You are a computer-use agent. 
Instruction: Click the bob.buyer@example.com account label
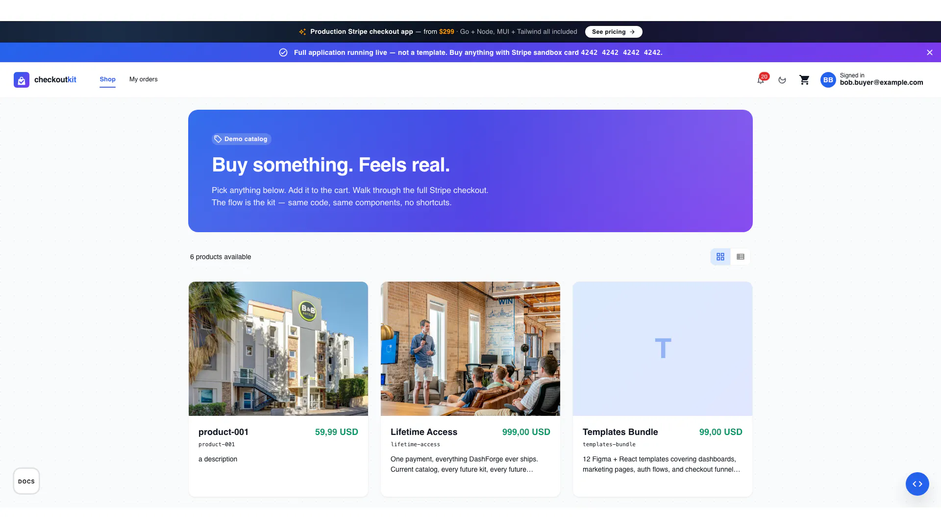(x=882, y=83)
